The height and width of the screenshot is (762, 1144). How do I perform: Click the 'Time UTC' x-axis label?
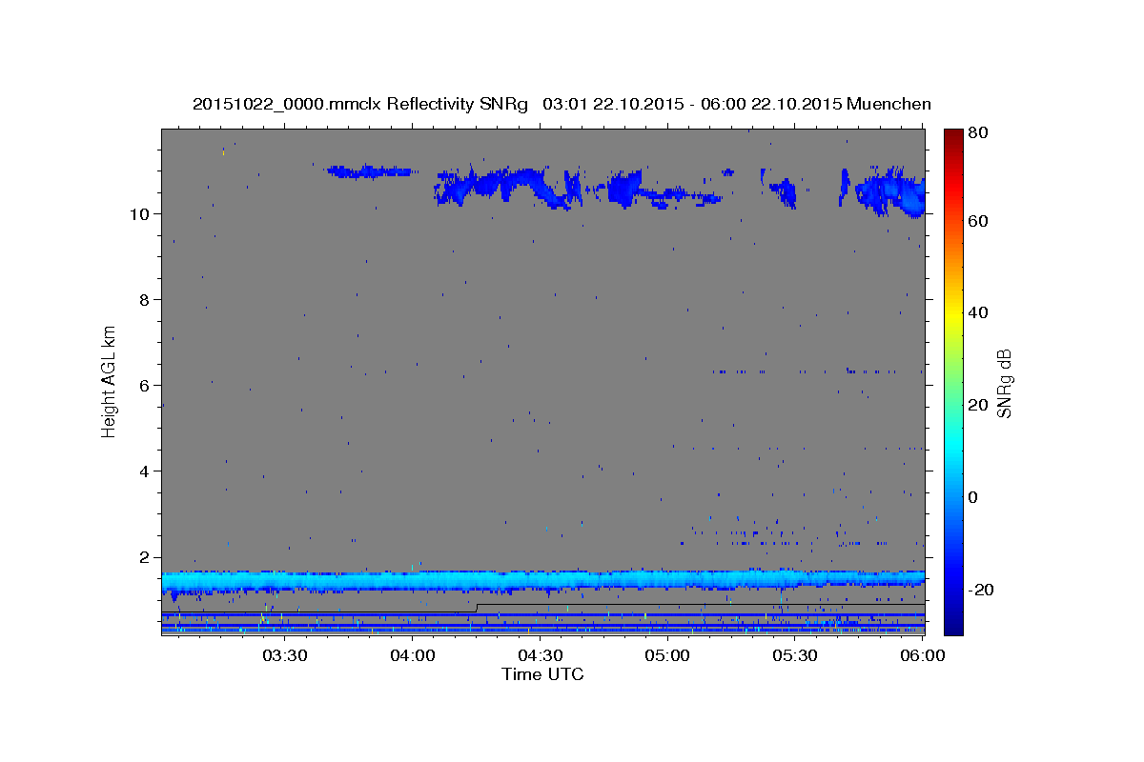pos(542,674)
